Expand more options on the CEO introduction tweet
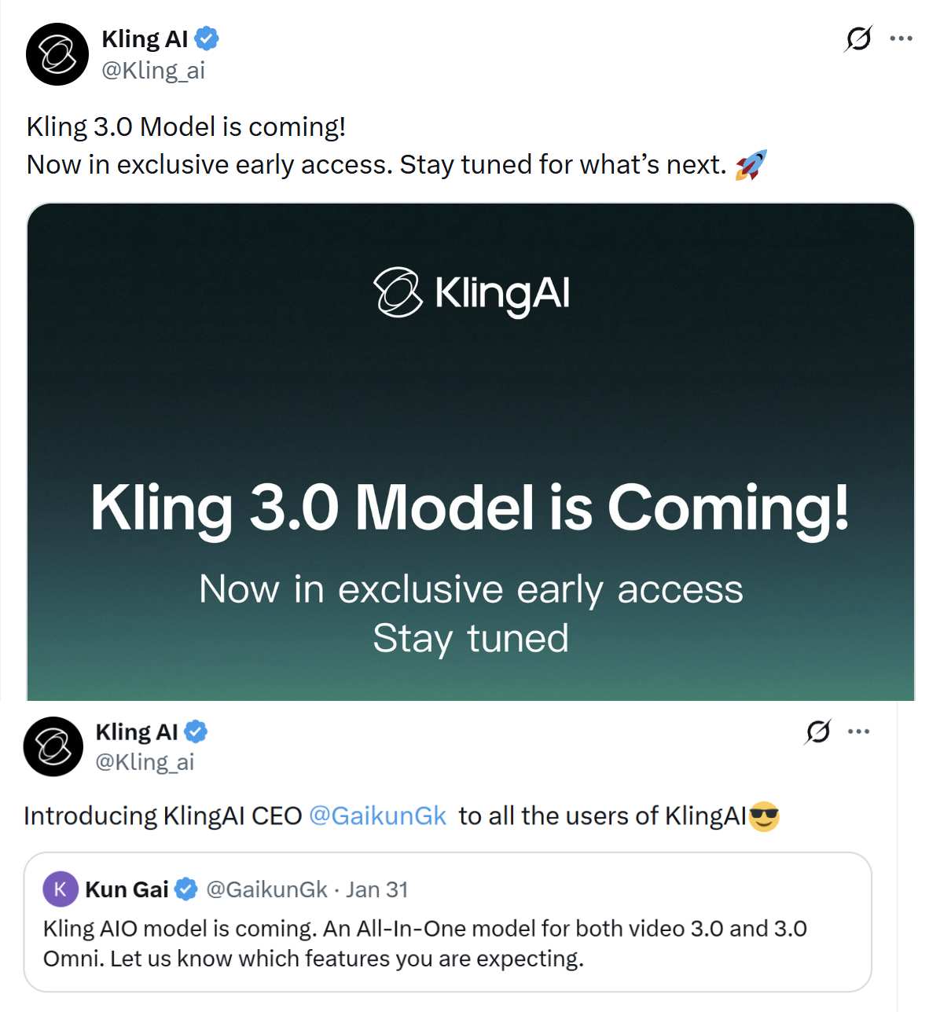940x1012 pixels. pos(859,731)
